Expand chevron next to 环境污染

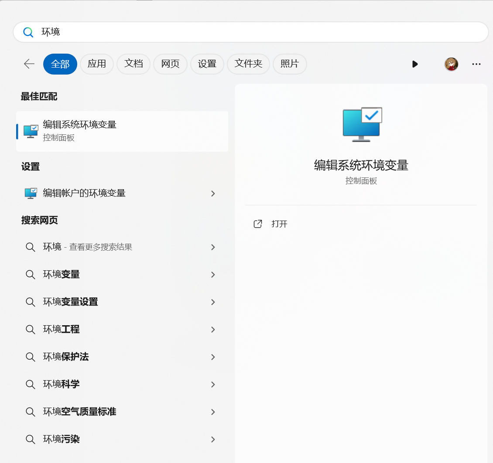pos(213,439)
